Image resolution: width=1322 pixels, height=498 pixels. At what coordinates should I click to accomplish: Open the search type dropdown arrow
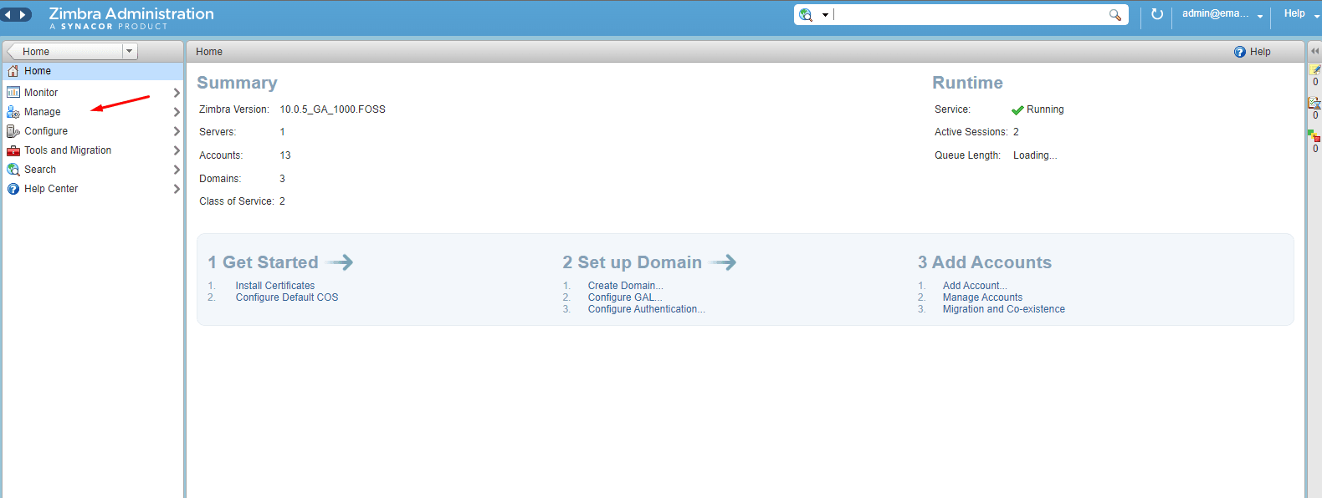[825, 15]
